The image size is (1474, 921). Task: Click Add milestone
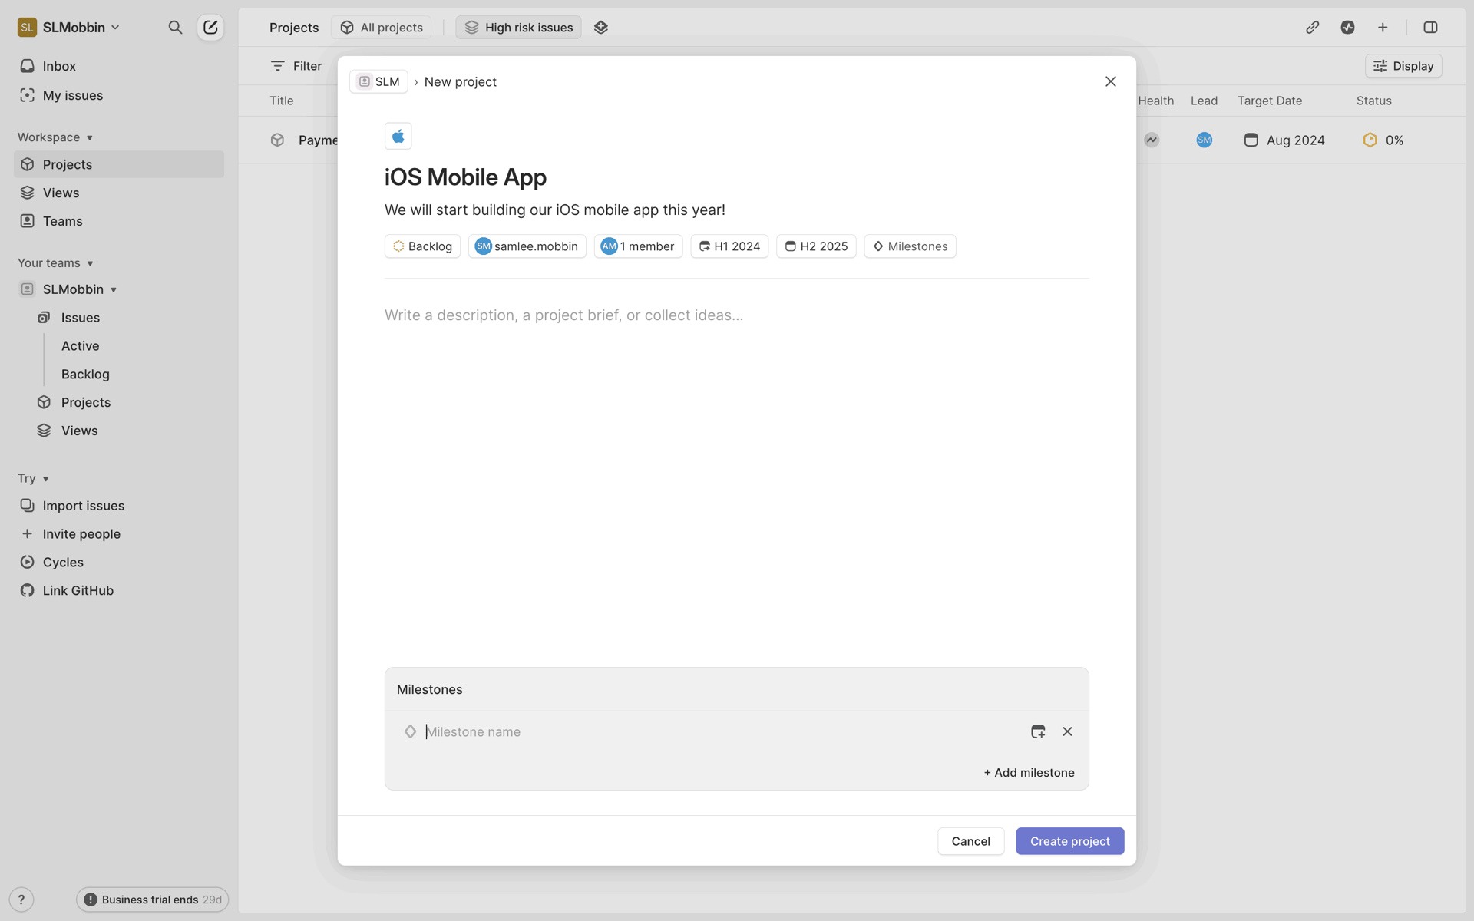(x=1029, y=773)
